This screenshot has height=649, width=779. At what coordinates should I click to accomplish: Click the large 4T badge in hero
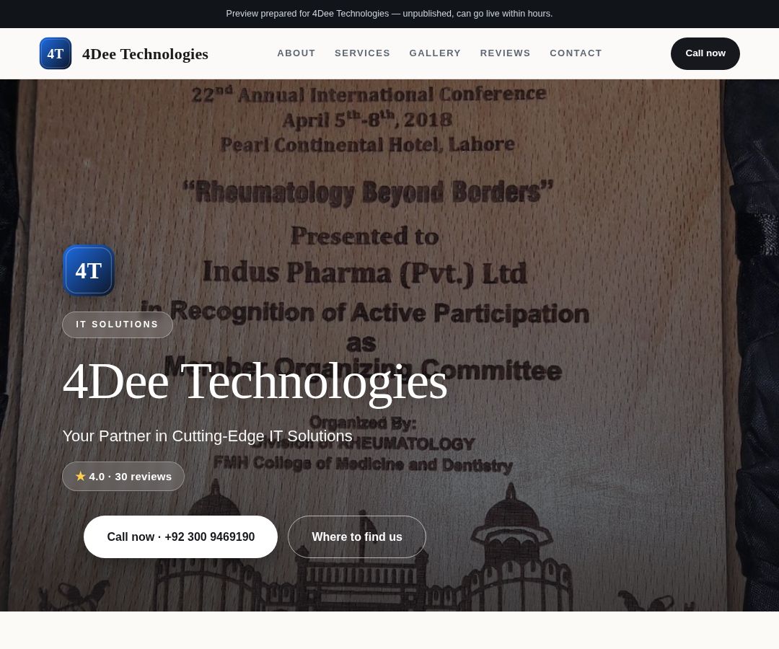coord(89,270)
